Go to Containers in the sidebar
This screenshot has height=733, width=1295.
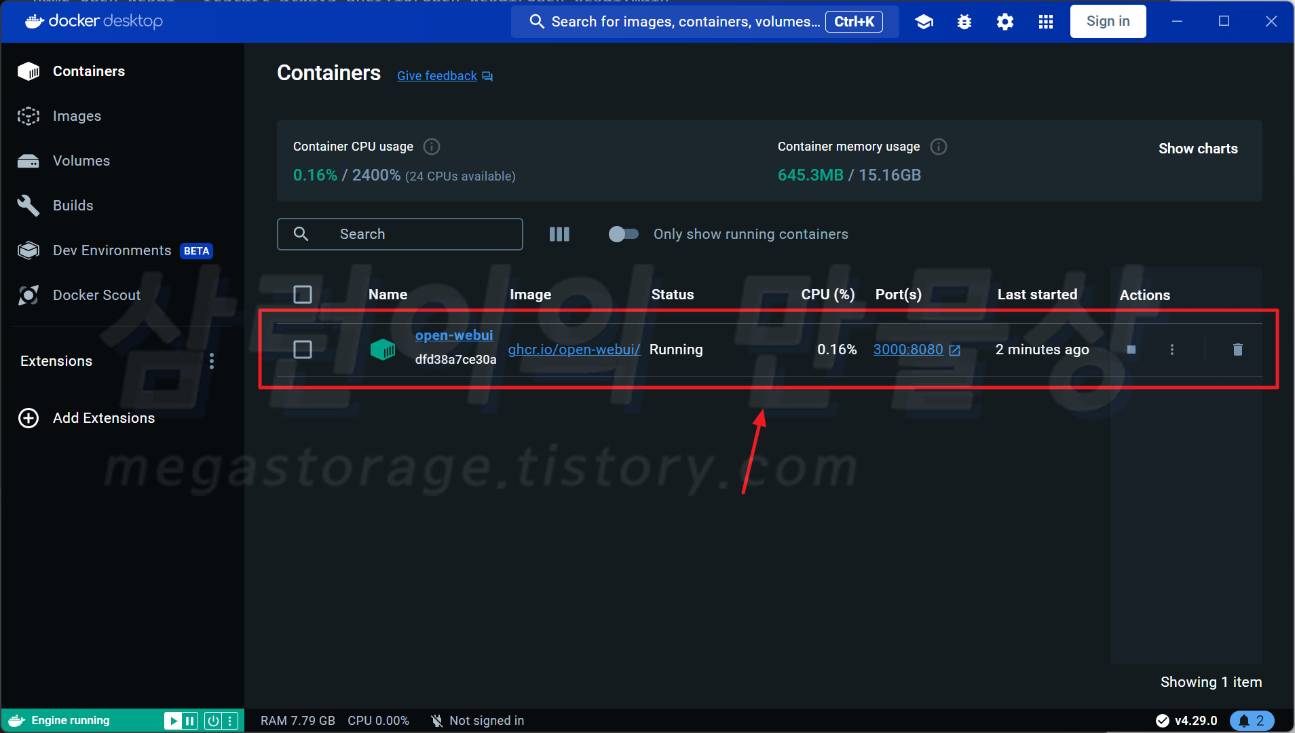88,71
